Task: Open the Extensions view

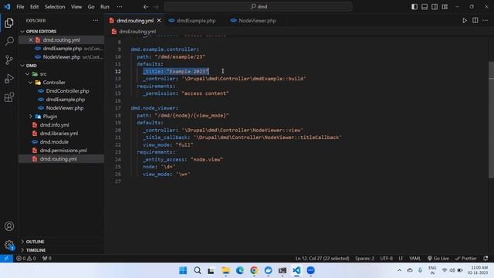Action: 9,97
